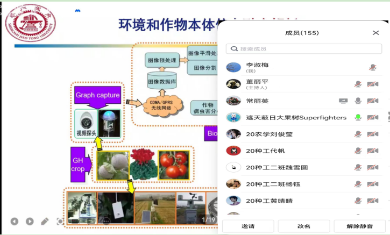Go to the previous slide
The image size is (390, 235).
pyautogui.click(x=15, y=222)
